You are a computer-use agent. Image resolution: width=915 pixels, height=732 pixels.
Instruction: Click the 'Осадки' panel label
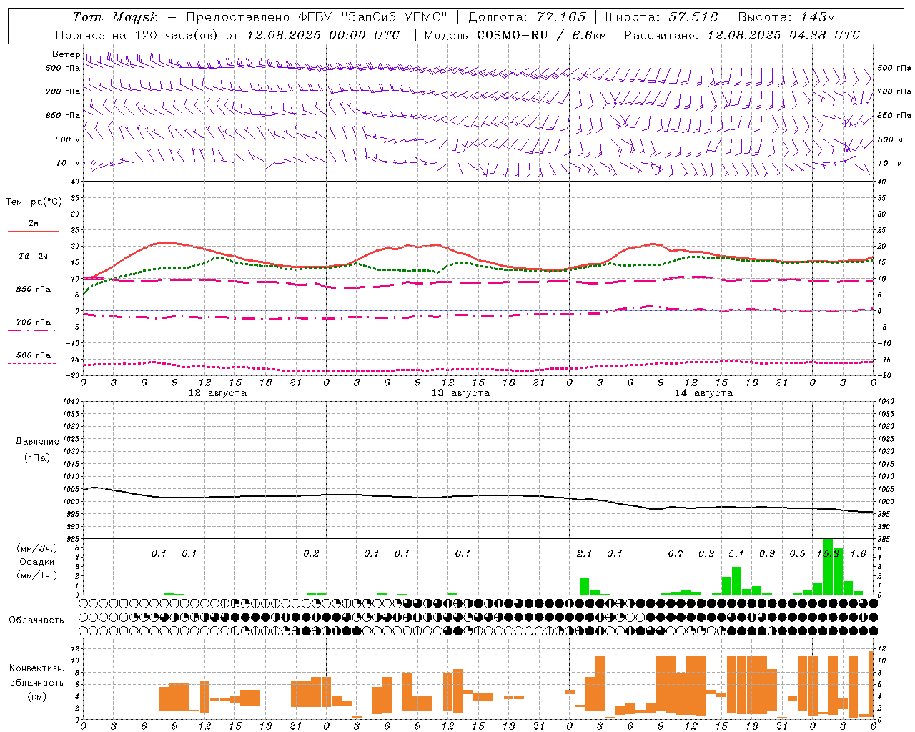pyautogui.click(x=37, y=562)
